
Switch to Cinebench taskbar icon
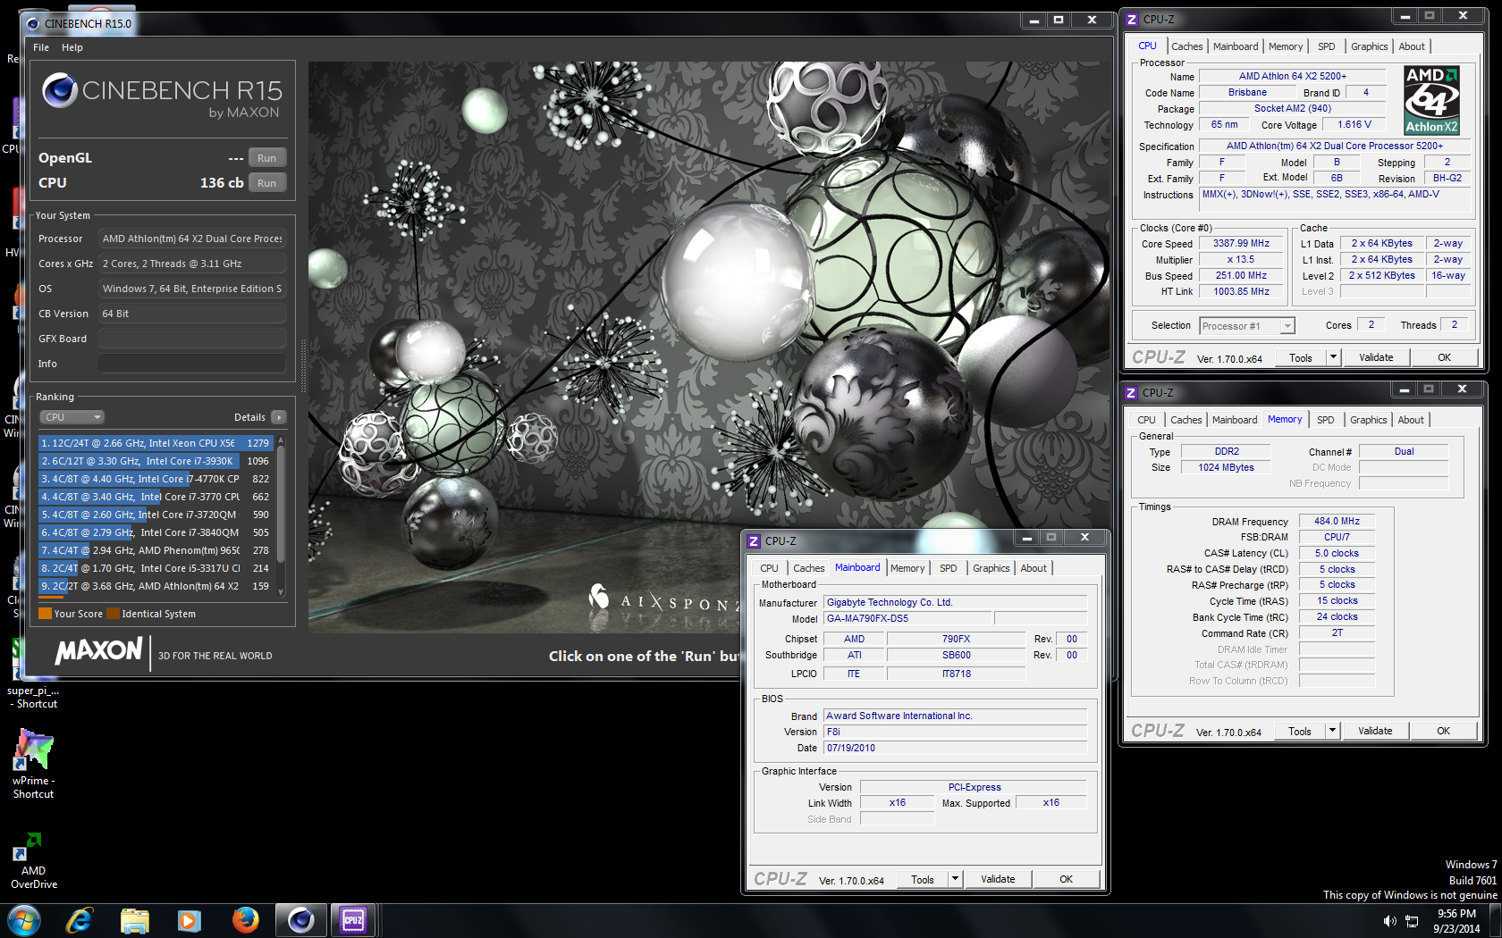(301, 920)
